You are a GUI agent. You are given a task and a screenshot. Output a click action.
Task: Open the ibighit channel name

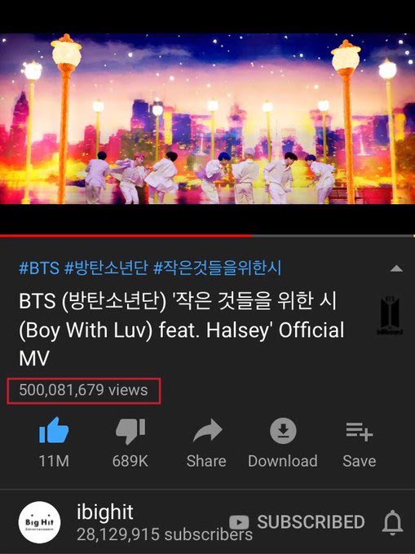click(105, 512)
